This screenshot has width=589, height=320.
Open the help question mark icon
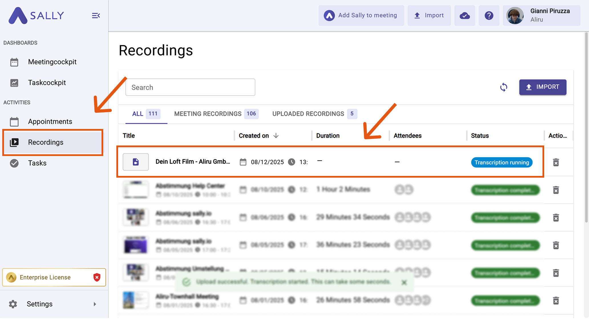[x=489, y=15]
